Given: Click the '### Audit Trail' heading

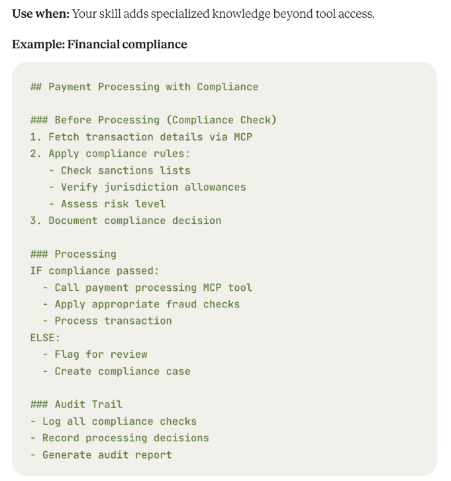Looking at the screenshot, I should tap(76, 404).
